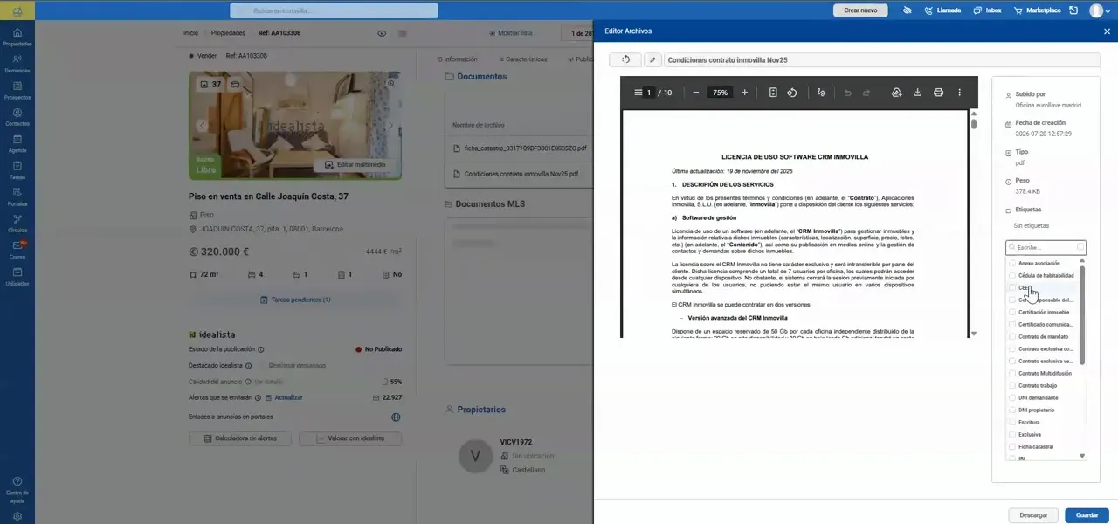The width and height of the screenshot is (1118, 524).
Task: Click up arrow of PDF scrollbar
Action: pyautogui.click(x=974, y=114)
